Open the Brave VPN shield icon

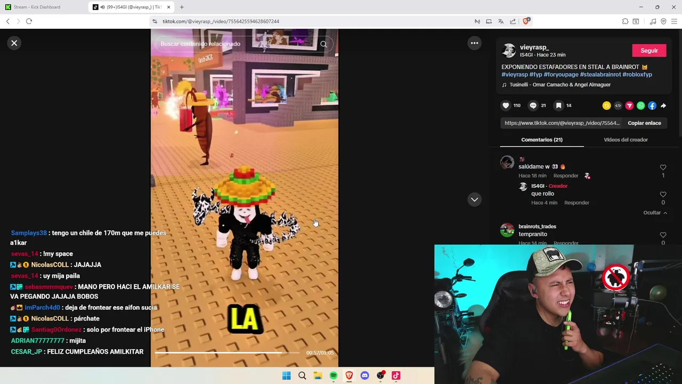pos(663,21)
